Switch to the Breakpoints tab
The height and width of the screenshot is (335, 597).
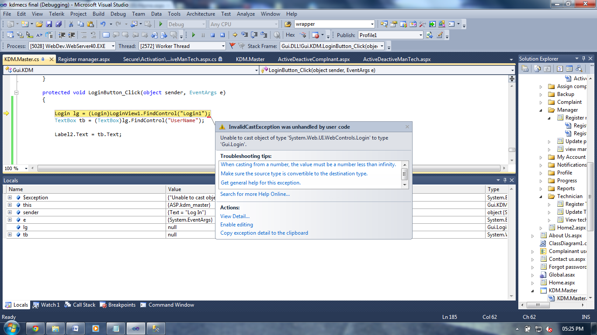(x=118, y=305)
